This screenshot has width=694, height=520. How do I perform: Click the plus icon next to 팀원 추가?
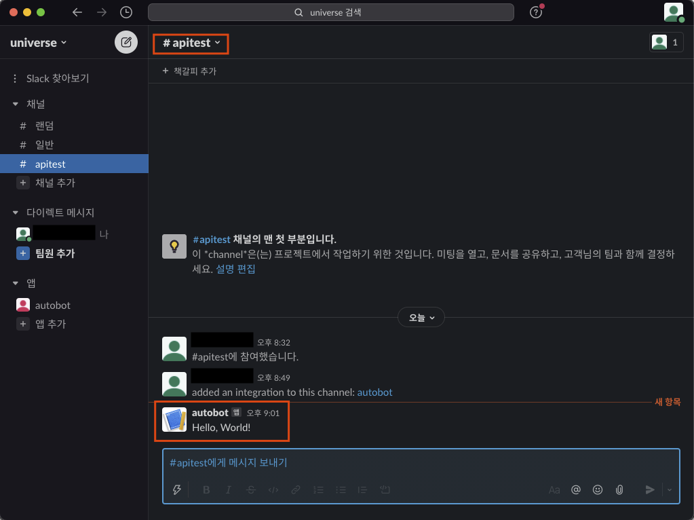pyautogui.click(x=23, y=253)
